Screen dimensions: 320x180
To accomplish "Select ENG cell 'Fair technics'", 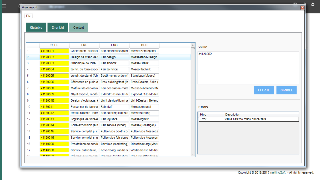I will [x=114, y=69].
